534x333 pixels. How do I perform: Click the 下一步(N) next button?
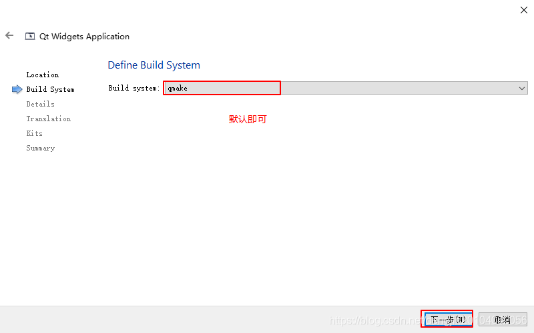coord(448,320)
